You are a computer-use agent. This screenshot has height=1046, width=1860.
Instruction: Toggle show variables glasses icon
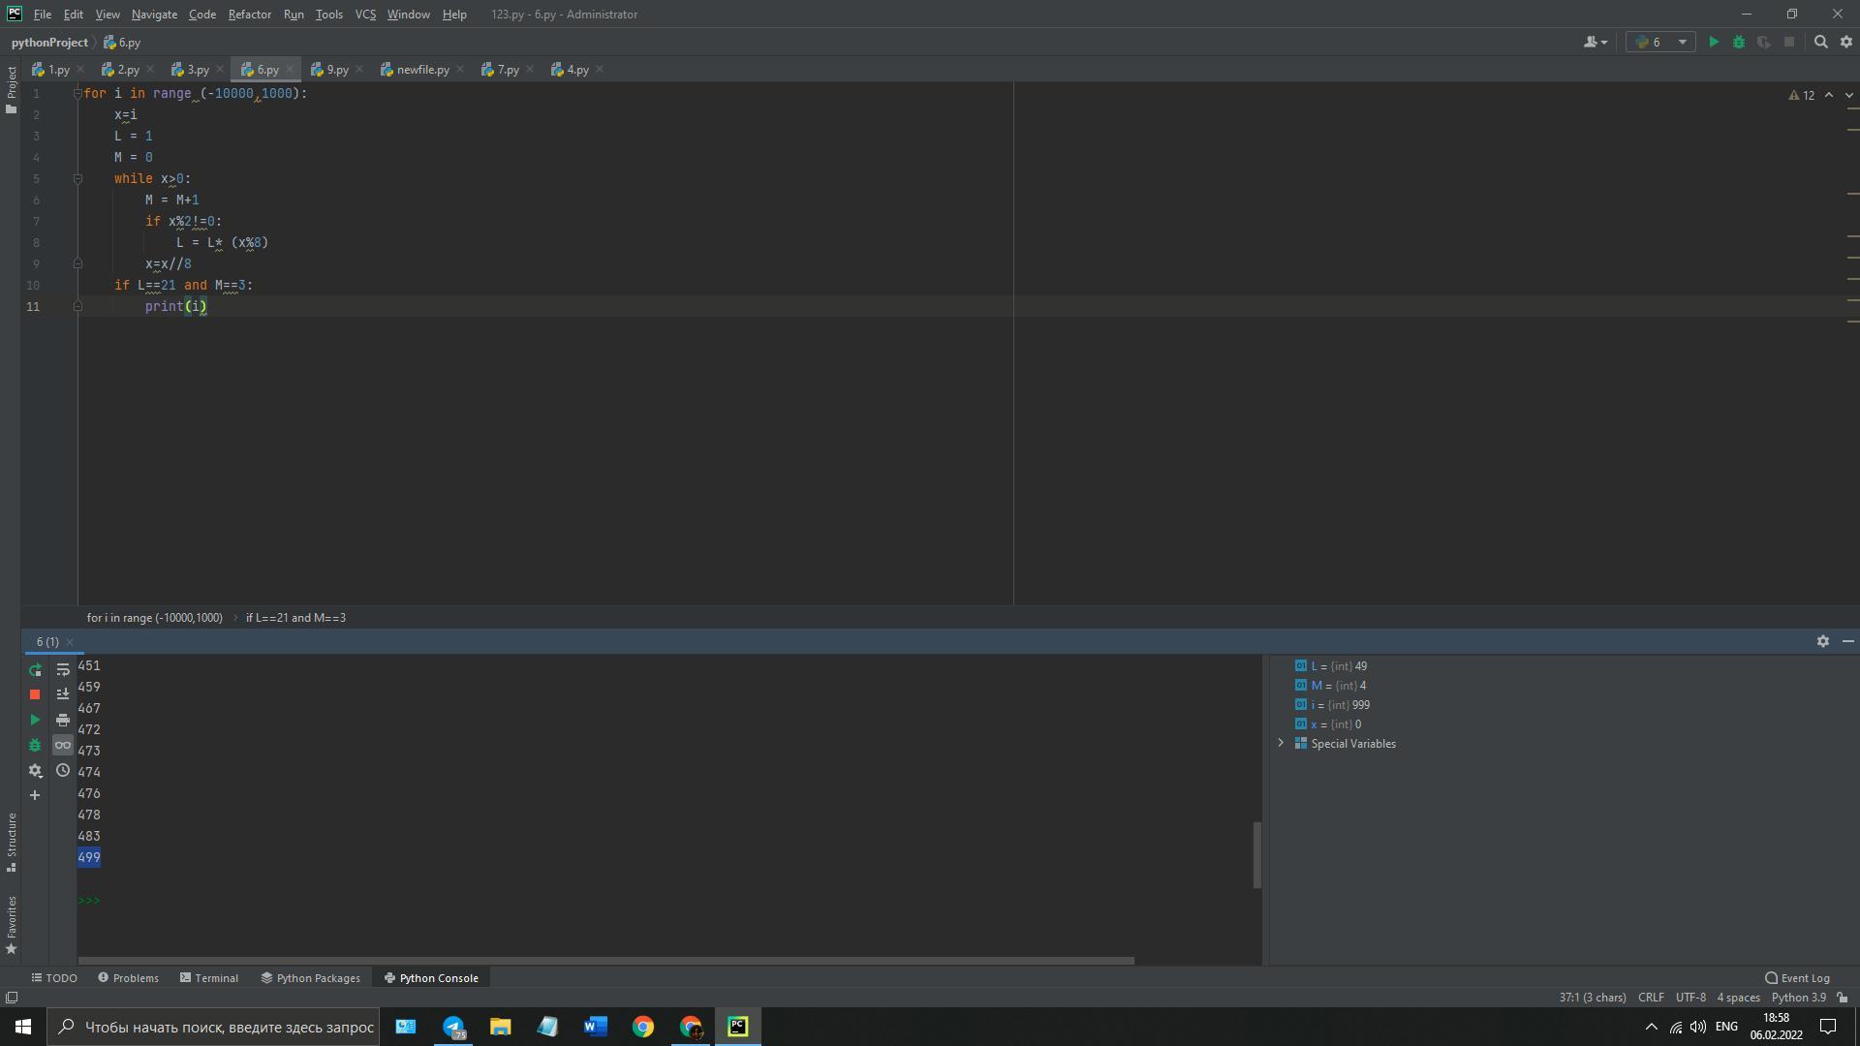63,746
